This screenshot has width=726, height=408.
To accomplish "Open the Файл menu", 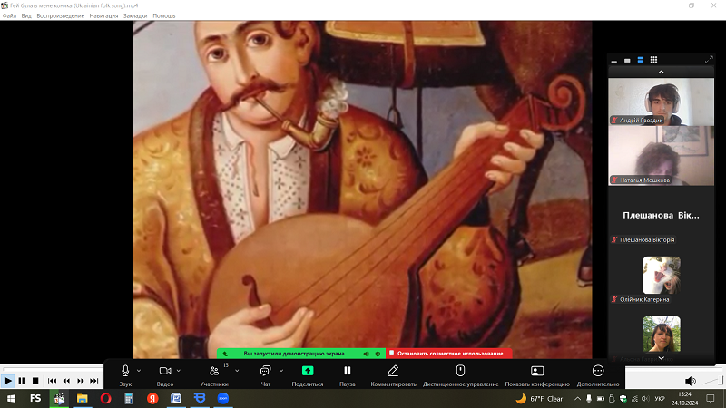I will click(x=9, y=15).
